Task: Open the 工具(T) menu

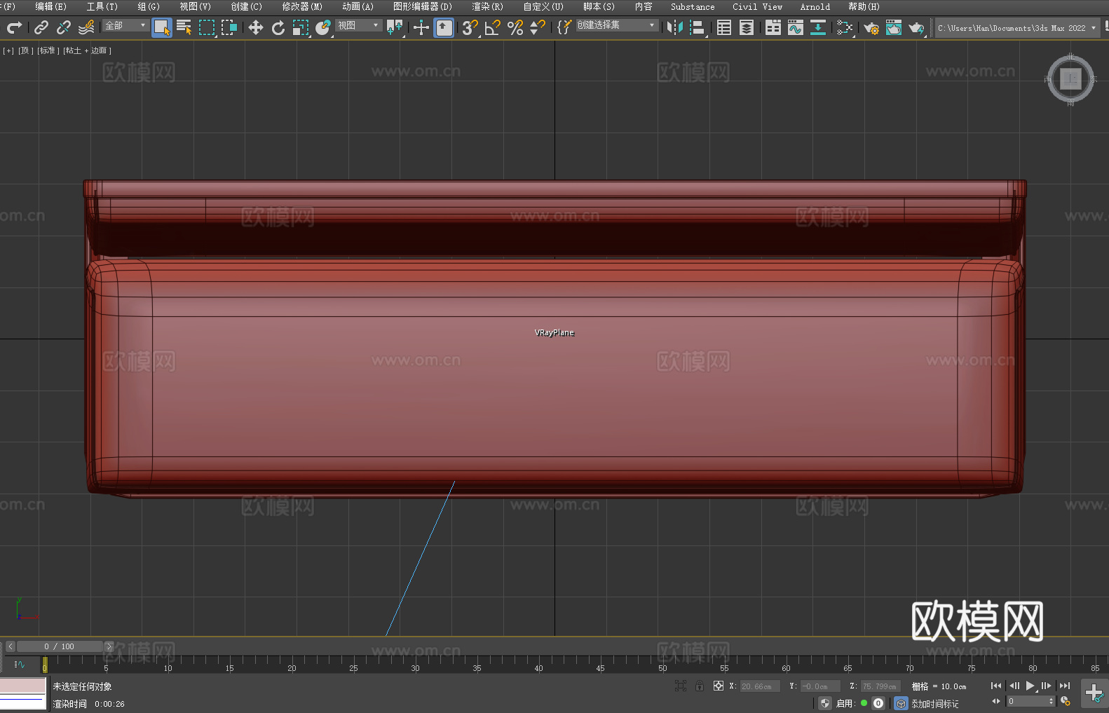Action: coord(102,6)
